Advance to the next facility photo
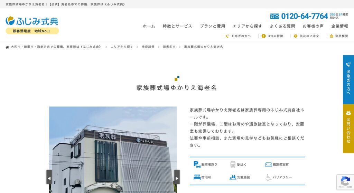This screenshot has width=354, height=193. [177, 177]
